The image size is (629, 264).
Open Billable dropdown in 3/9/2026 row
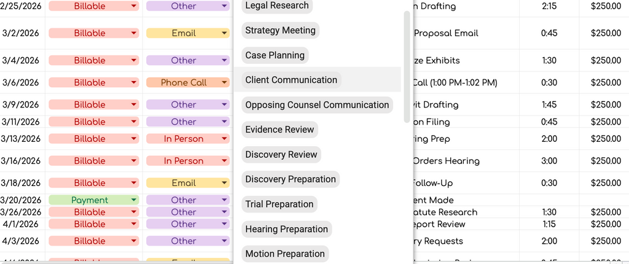point(94,105)
